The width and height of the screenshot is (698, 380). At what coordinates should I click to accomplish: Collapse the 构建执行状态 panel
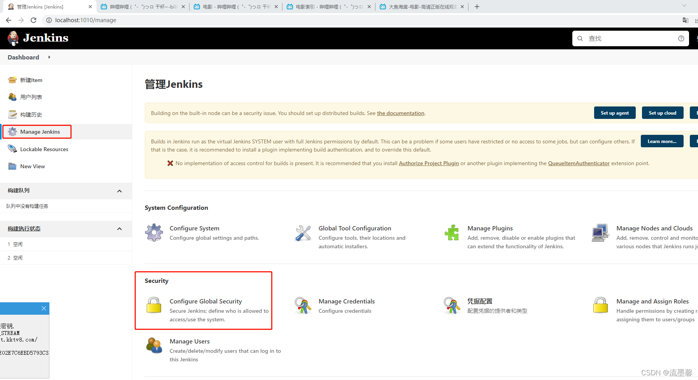119,229
